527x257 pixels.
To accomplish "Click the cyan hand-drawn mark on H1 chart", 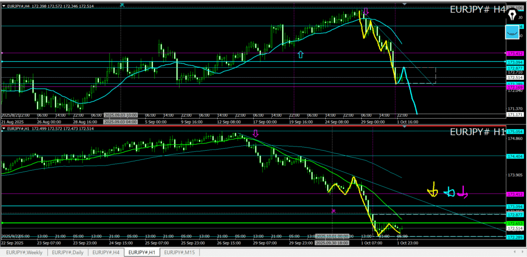I will coord(449,193).
